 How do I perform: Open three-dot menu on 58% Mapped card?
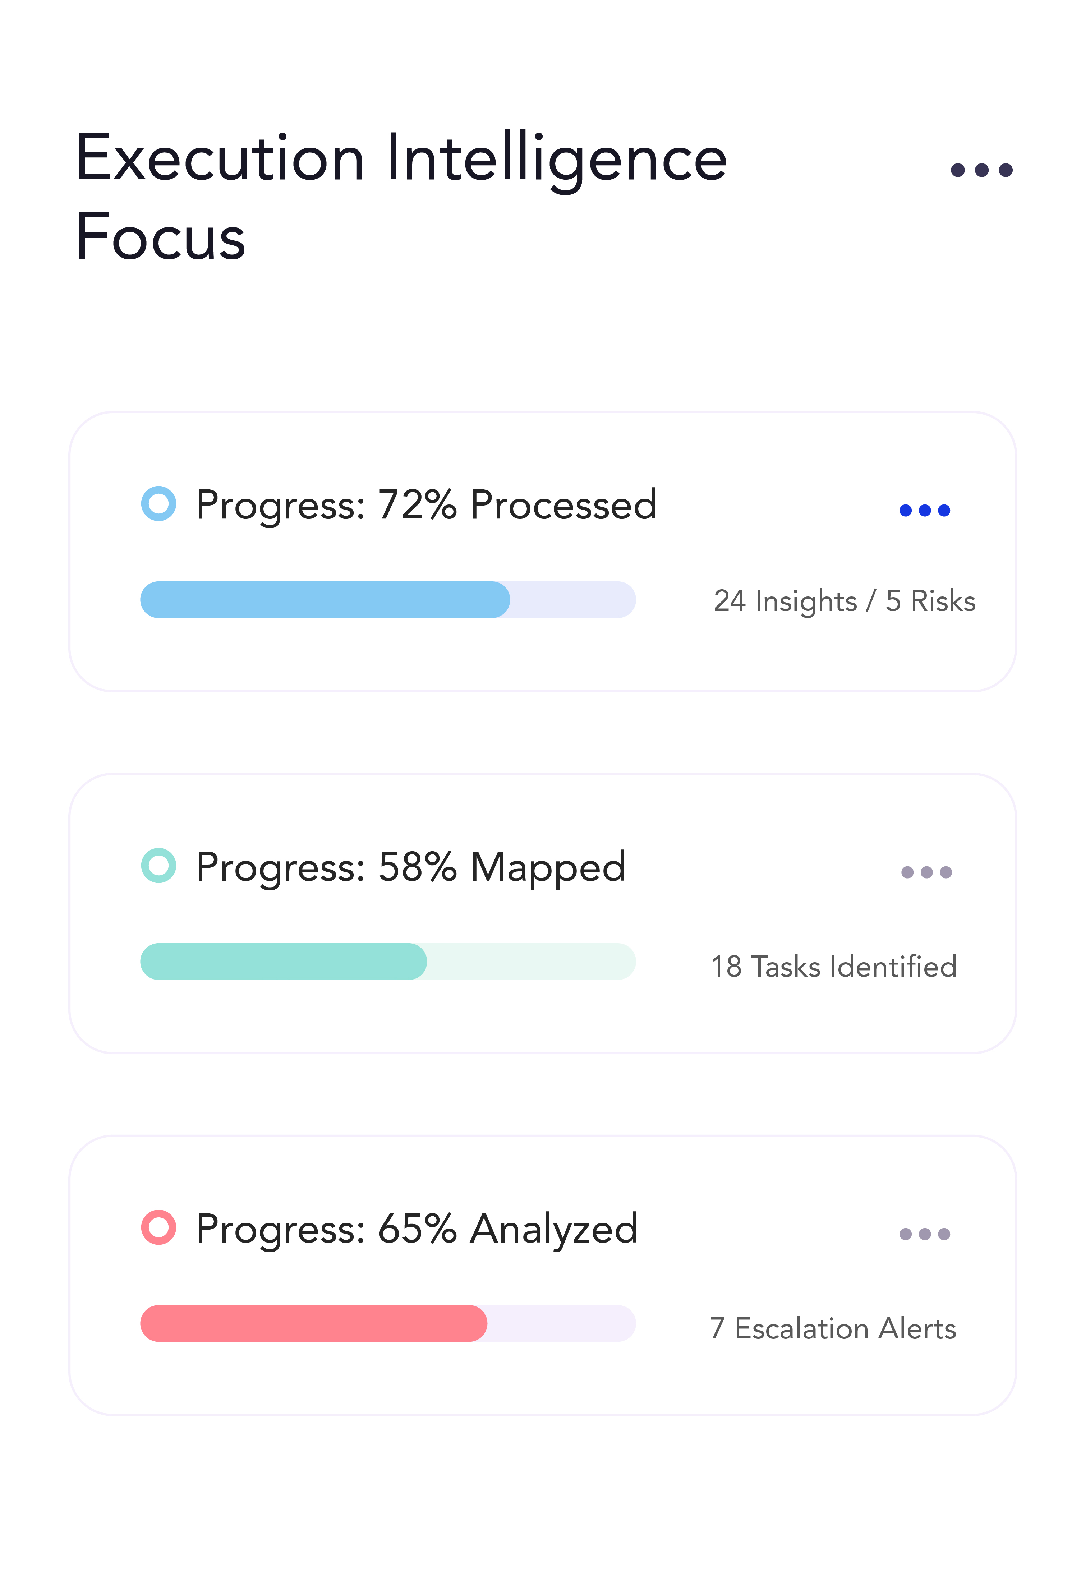click(x=926, y=872)
